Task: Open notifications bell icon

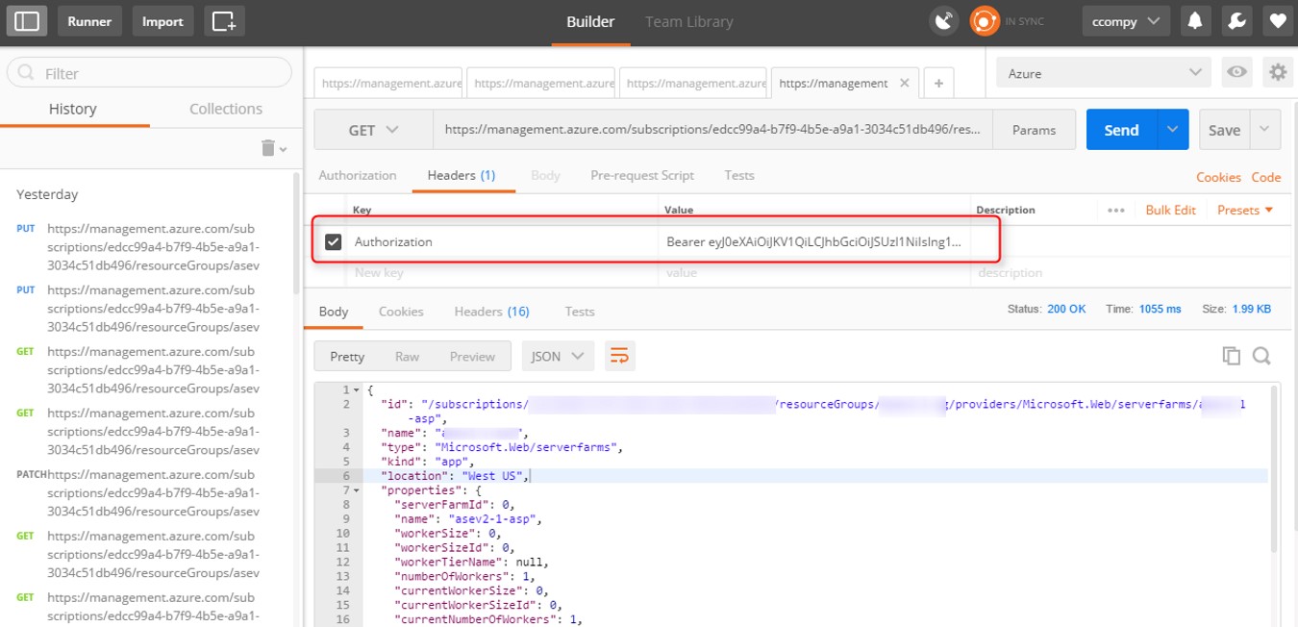Action: coord(1195,21)
